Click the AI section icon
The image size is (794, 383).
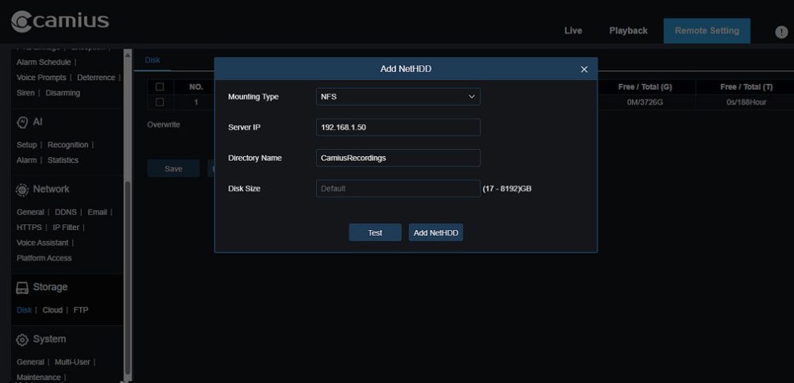click(22, 123)
